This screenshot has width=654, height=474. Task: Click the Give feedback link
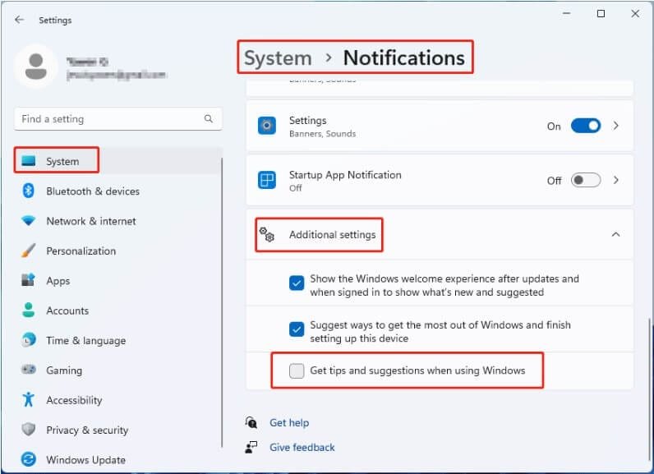302,448
